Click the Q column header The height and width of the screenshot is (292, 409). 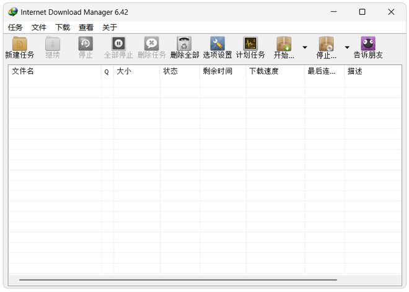point(107,71)
